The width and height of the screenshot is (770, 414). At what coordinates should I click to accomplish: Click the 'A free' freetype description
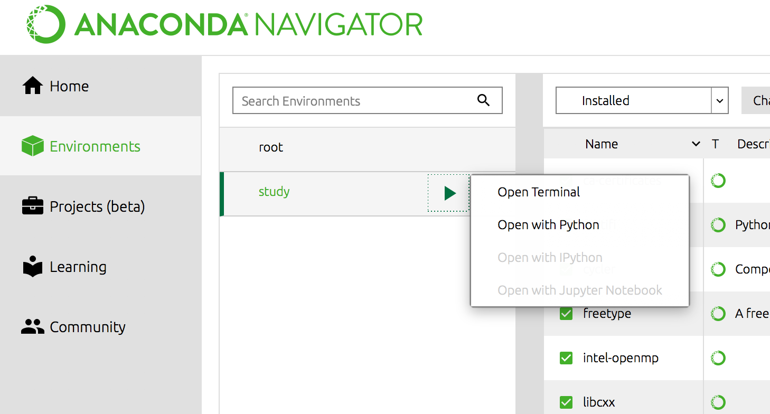pos(752,314)
